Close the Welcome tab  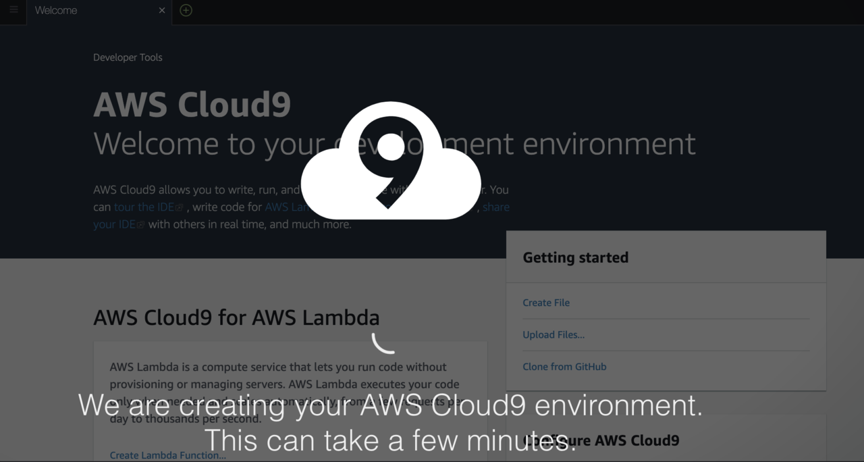point(162,10)
